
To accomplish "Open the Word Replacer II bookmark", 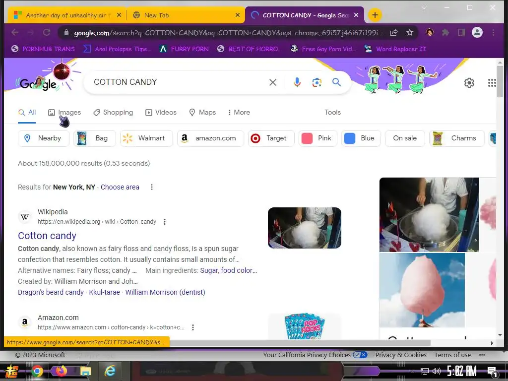I will click(395, 49).
